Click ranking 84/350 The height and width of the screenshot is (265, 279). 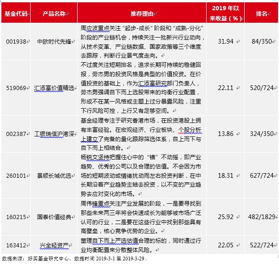click(x=261, y=42)
